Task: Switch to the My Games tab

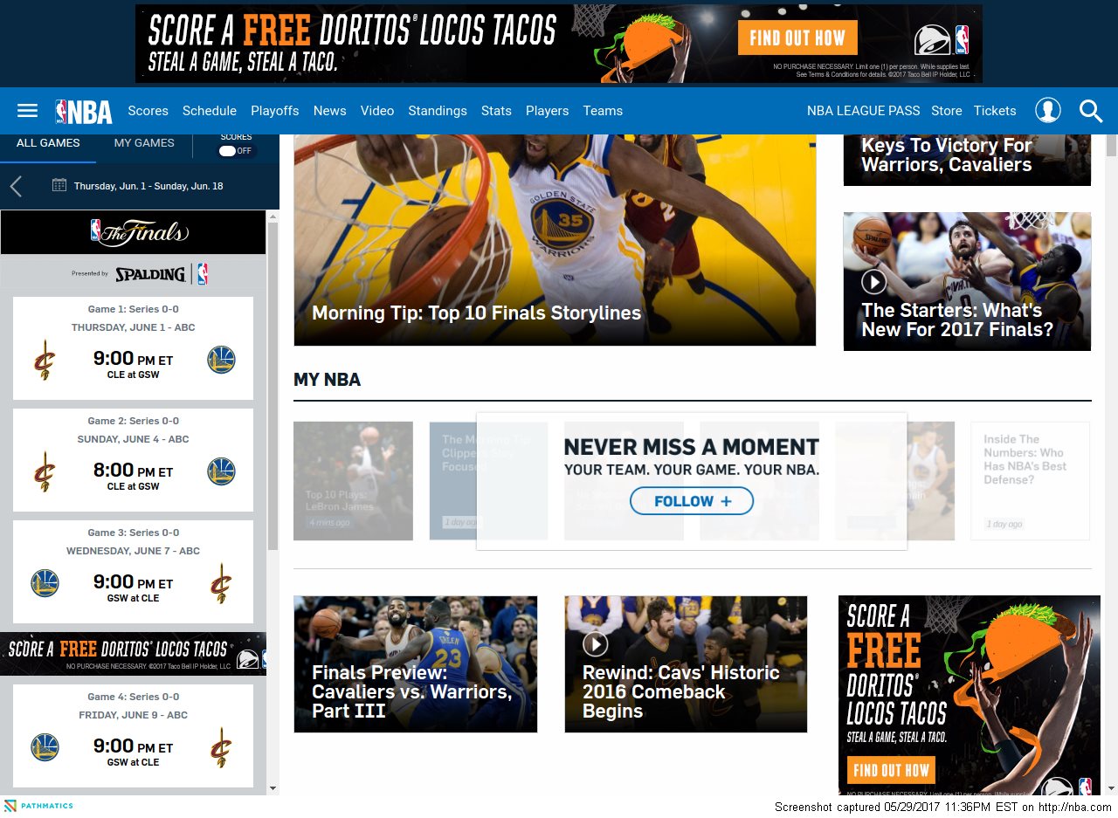Action: click(x=144, y=143)
